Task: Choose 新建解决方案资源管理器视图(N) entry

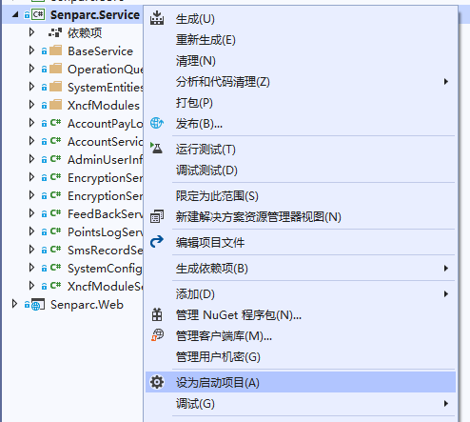Action: click(301, 217)
